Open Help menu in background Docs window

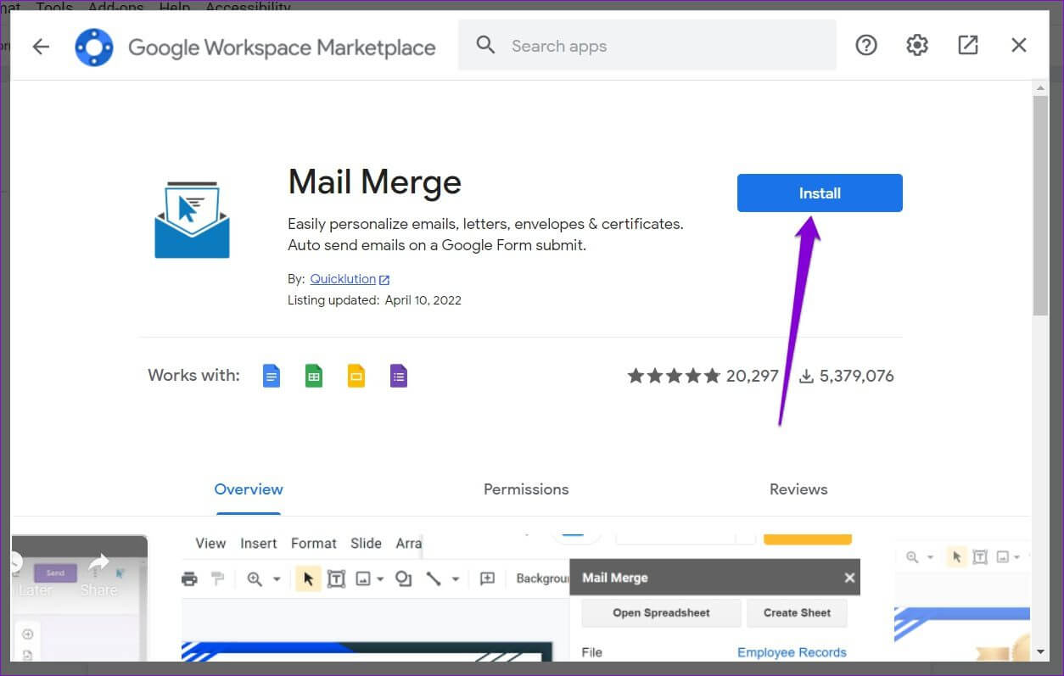tap(175, 7)
